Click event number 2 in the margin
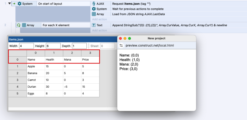 pyautogui.click(x=5, y=25)
